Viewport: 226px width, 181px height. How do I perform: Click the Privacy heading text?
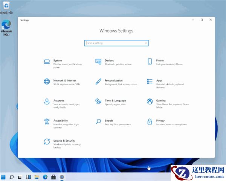(160, 121)
